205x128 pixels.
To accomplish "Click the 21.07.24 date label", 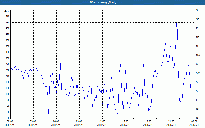I will click(x=194, y=125).
